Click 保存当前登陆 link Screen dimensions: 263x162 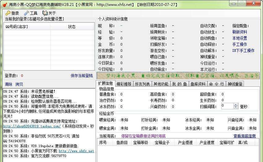point(82,76)
